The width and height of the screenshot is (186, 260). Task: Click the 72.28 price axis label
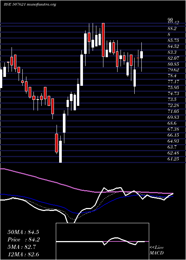[x=173, y=105]
